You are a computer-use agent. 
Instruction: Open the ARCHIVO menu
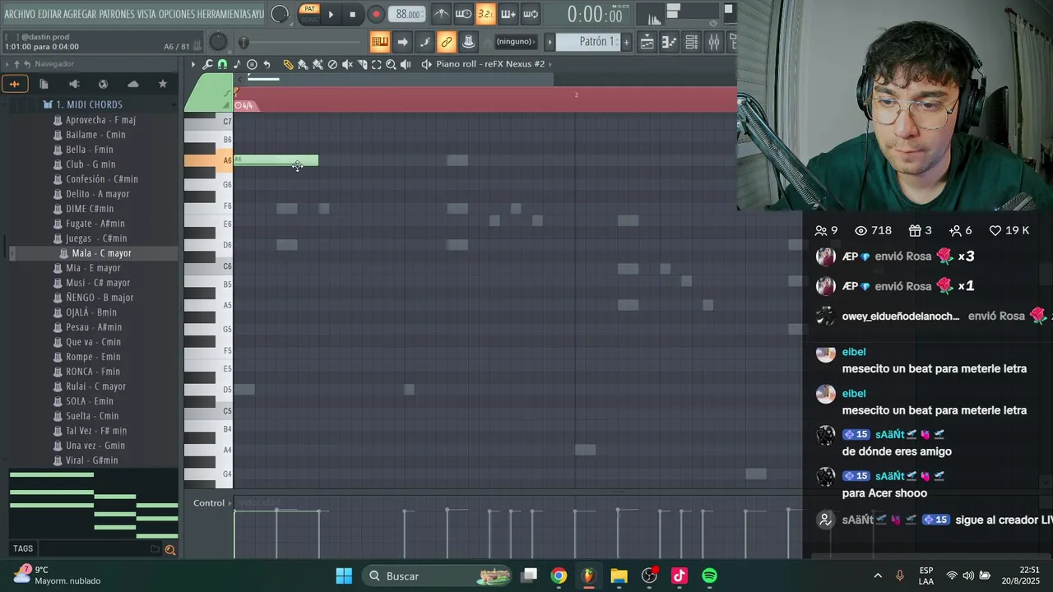tap(20, 14)
